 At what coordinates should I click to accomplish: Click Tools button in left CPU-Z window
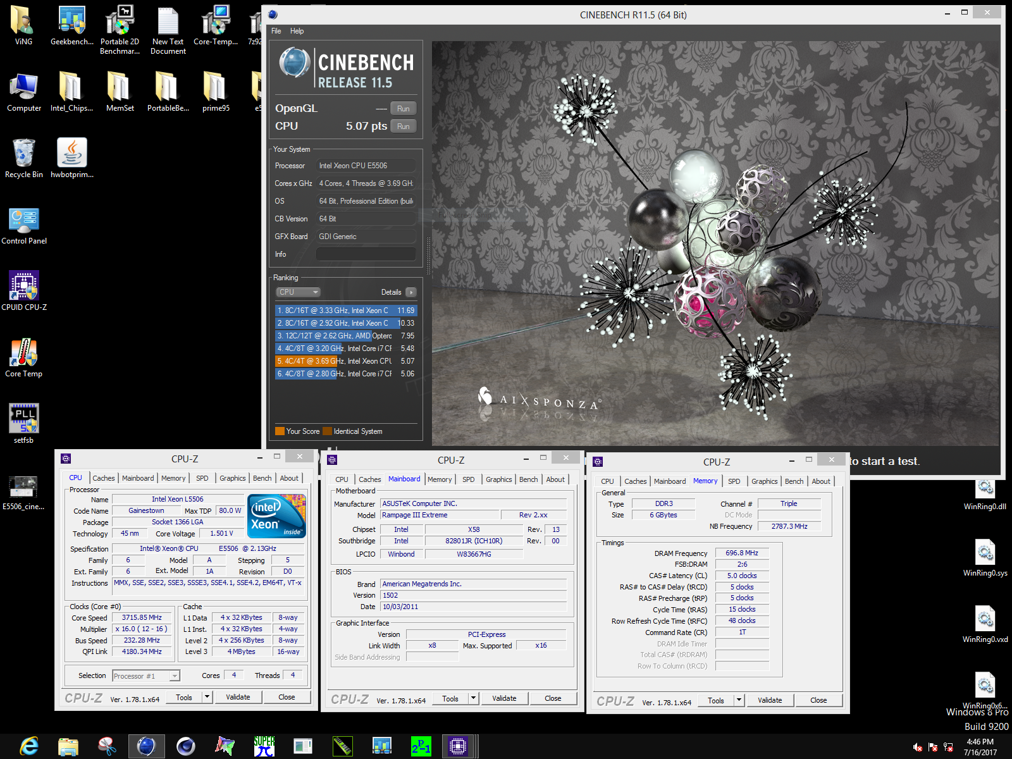tap(184, 697)
